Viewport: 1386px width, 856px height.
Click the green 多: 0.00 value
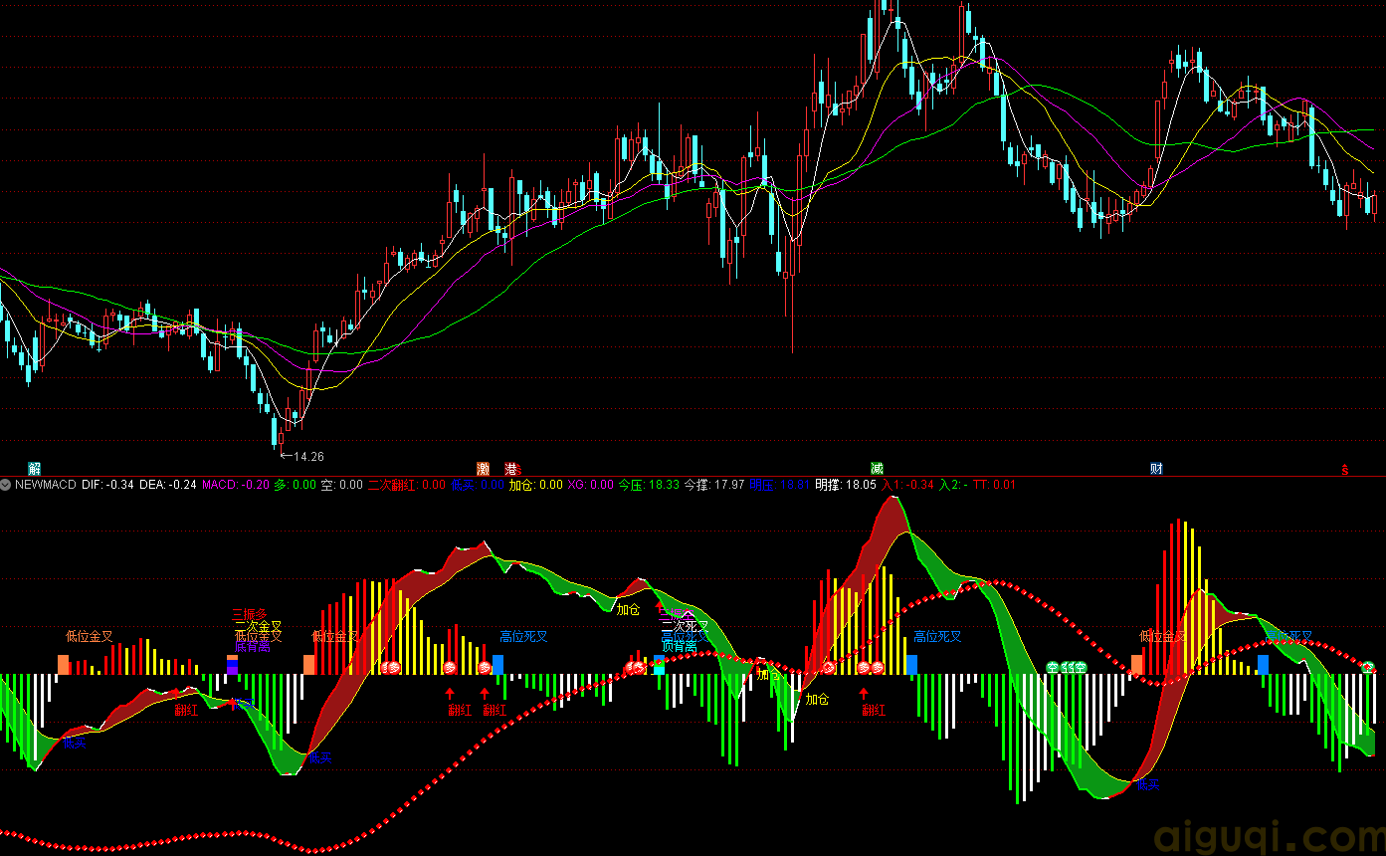pos(295,485)
